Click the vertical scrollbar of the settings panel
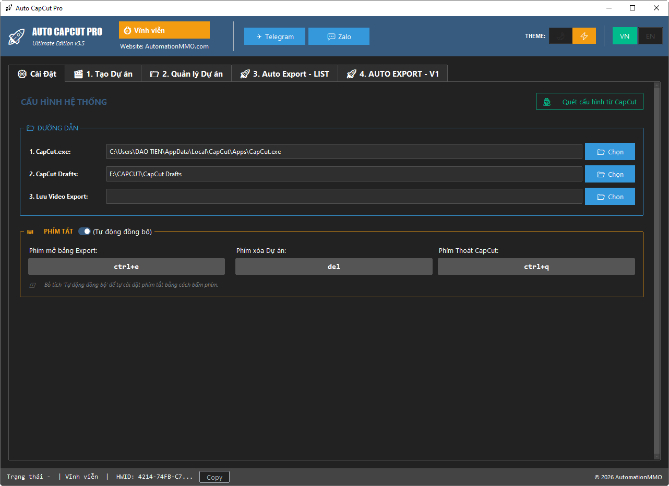The image size is (669, 486). [656, 270]
